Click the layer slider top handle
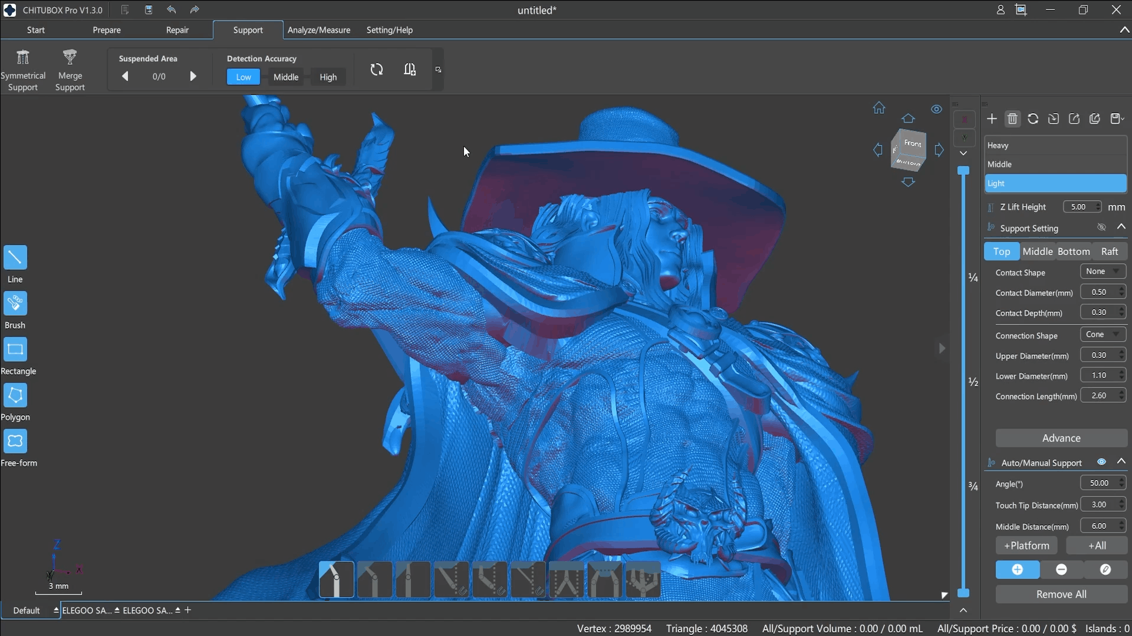This screenshot has width=1132, height=636. [x=963, y=171]
